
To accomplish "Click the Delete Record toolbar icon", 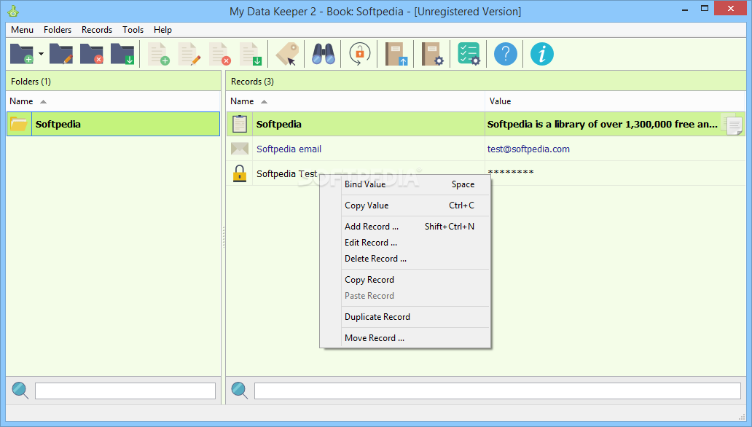I will [219, 54].
